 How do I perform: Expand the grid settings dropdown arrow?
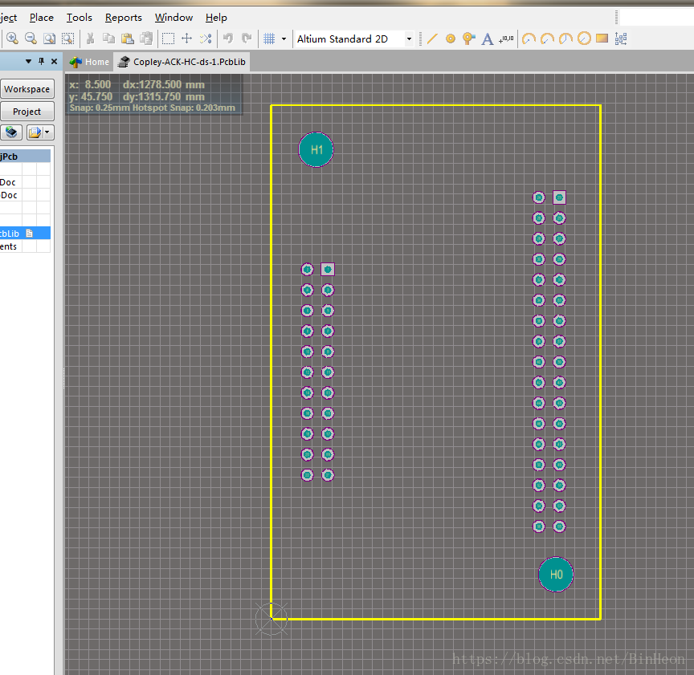coord(284,39)
